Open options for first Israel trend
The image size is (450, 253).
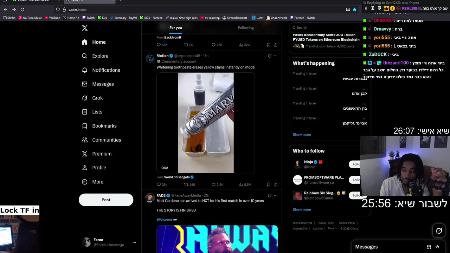(365, 74)
